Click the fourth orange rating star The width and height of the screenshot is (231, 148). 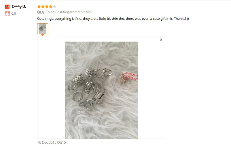(50, 7)
